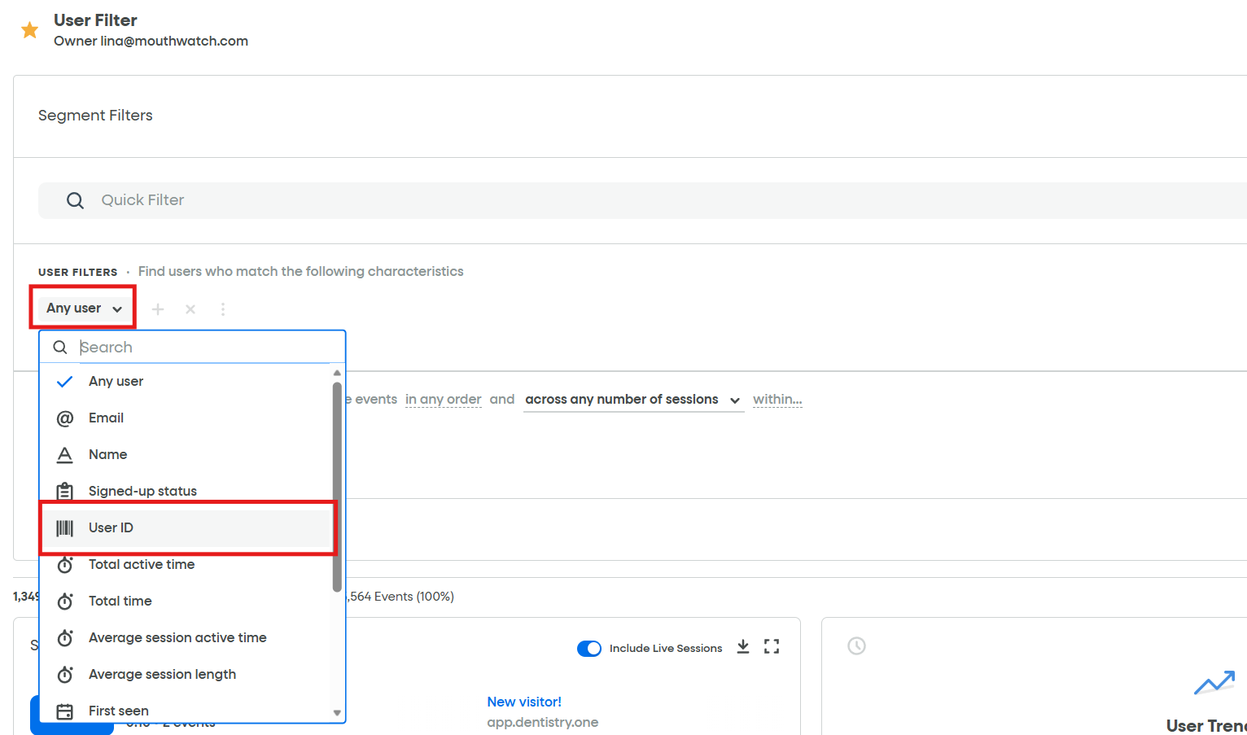Screen dimensions: 1247x735
Task: Click the expand fullscreen icon near Include Live Sessions
Action: (x=771, y=645)
